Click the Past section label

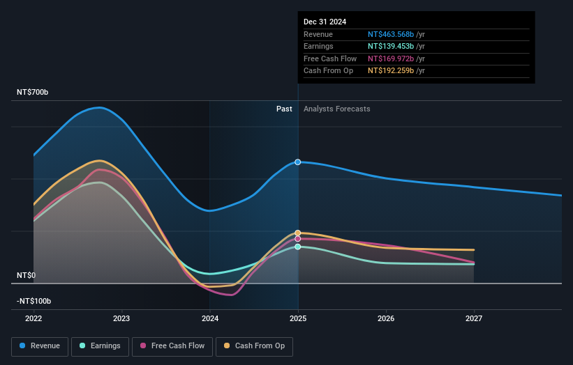(284, 109)
